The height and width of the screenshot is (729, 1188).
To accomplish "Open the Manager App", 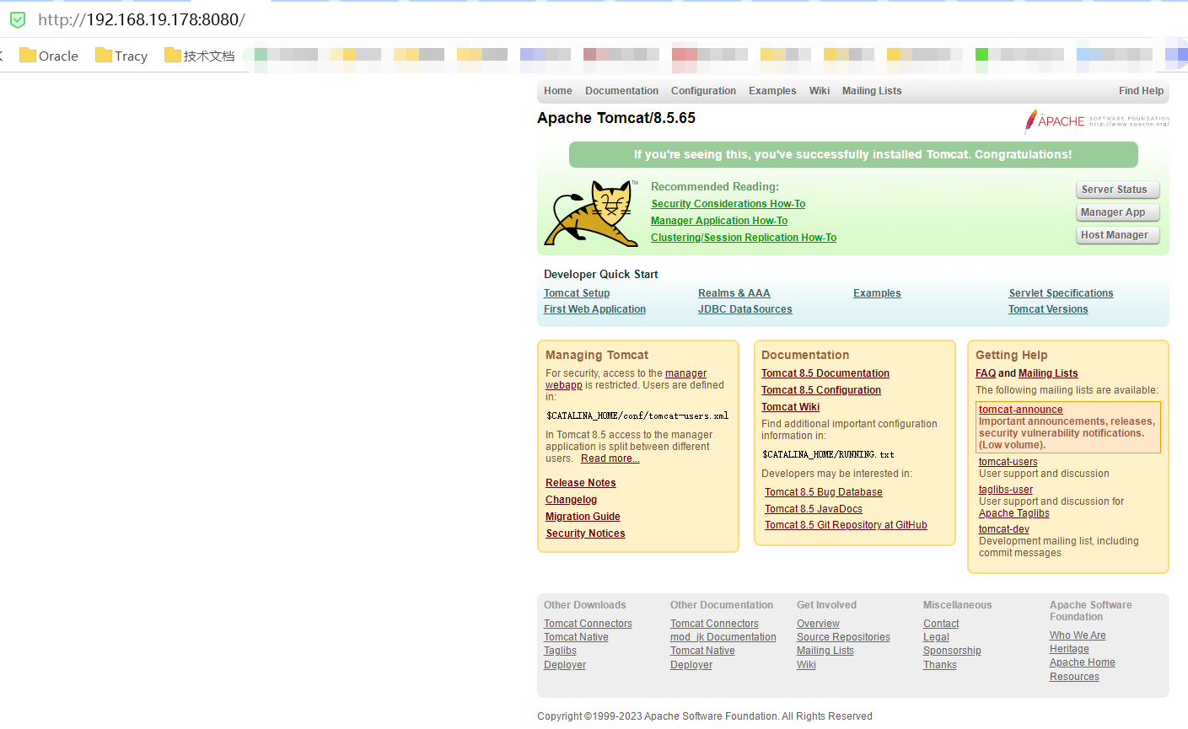I will tap(1118, 212).
